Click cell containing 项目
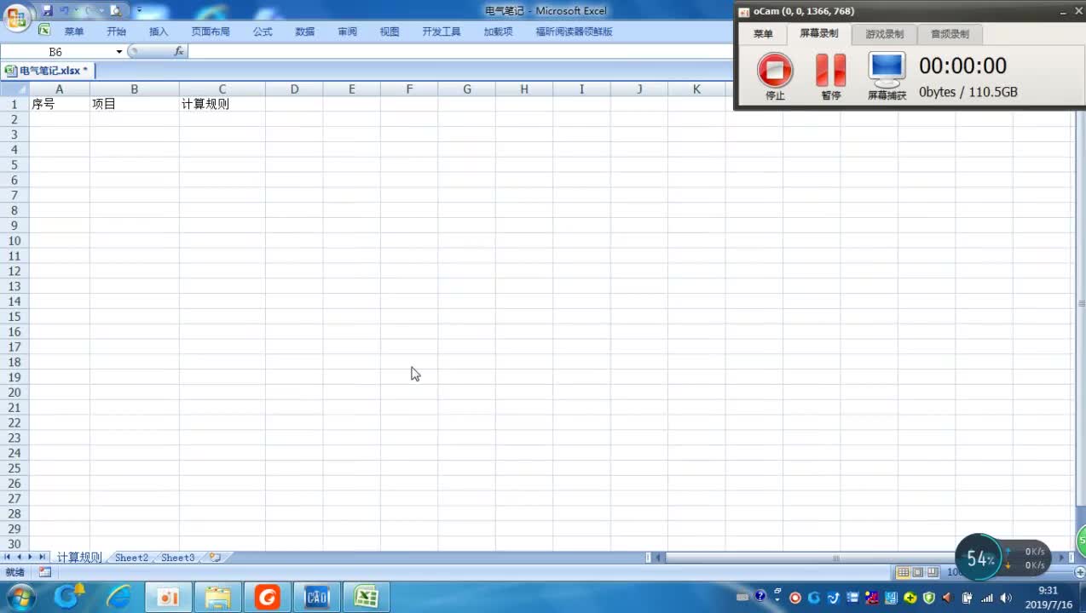The height and width of the screenshot is (613, 1086). (134, 104)
